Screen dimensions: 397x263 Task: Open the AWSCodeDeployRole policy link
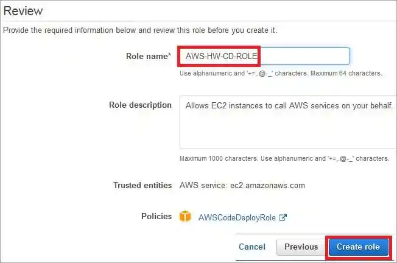point(237,217)
